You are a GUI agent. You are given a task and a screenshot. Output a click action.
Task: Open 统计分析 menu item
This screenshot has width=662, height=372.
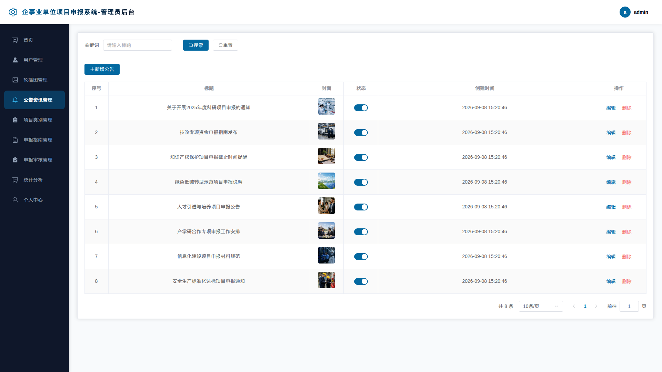click(x=34, y=180)
